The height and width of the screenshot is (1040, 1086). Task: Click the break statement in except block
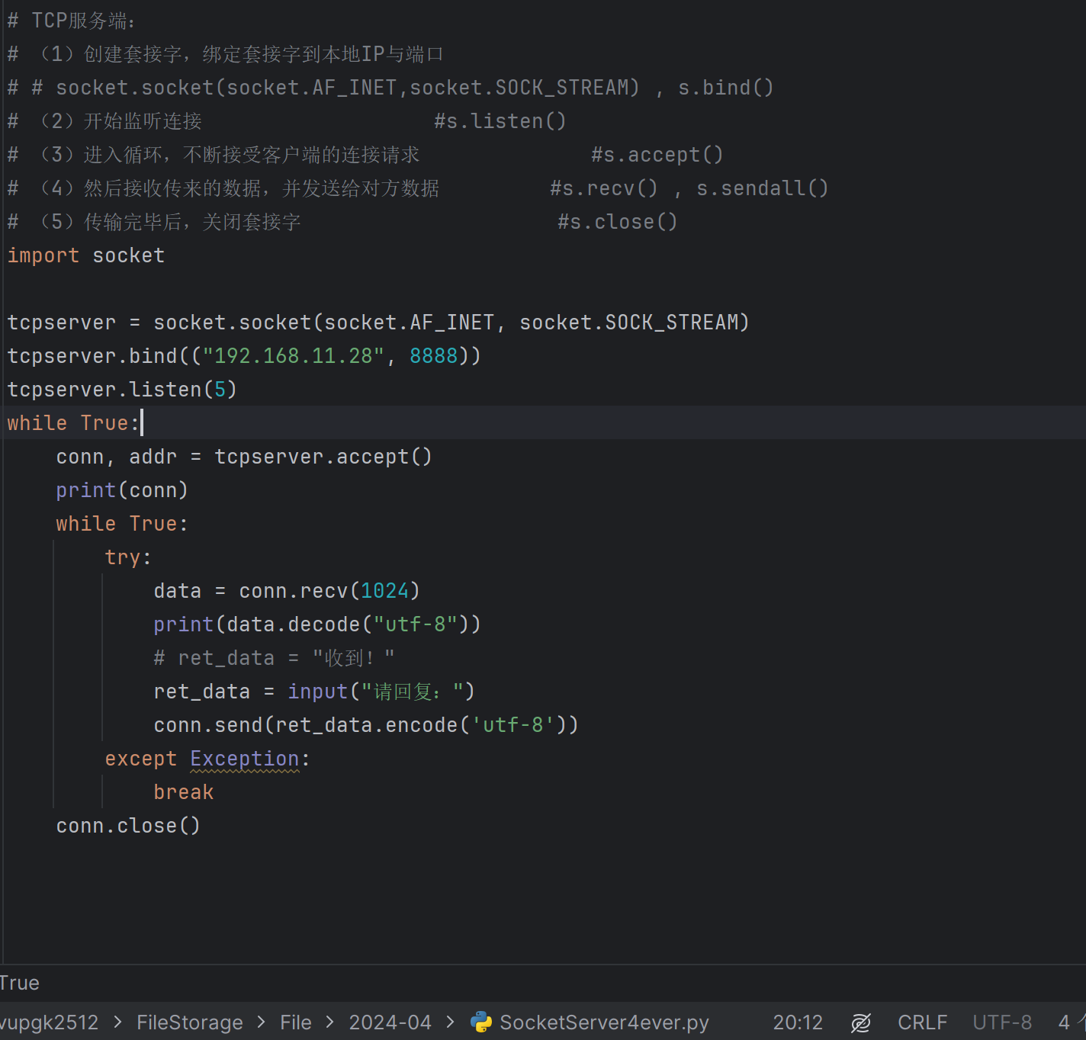tap(183, 792)
